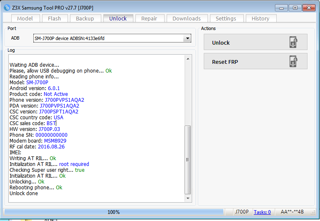This screenshot has height=221, width=320.
Task: Close the Z3X Samsung Tool window
Action: 309,8
